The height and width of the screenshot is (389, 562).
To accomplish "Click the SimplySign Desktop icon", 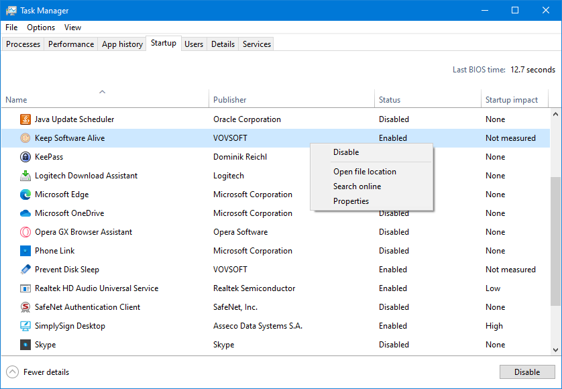I will pos(25,326).
